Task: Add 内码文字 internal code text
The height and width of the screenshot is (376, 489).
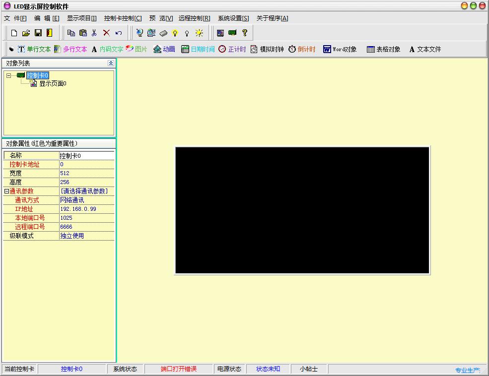Action: pos(108,49)
